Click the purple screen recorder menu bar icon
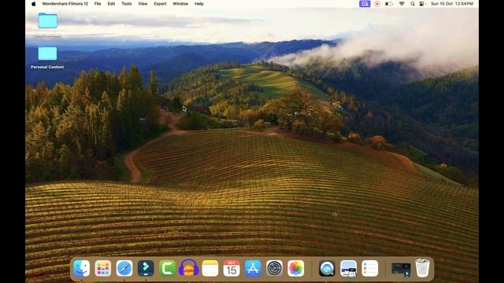This screenshot has width=504, height=283. click(x=365, y=4)
